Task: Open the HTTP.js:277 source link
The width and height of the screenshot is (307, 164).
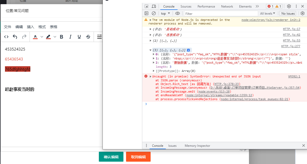Action: tap(291, 46)
